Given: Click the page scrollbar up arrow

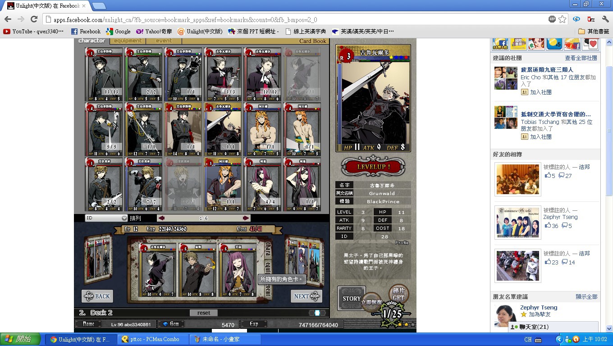Looking at the screenshot, I should tap(609, 42).
